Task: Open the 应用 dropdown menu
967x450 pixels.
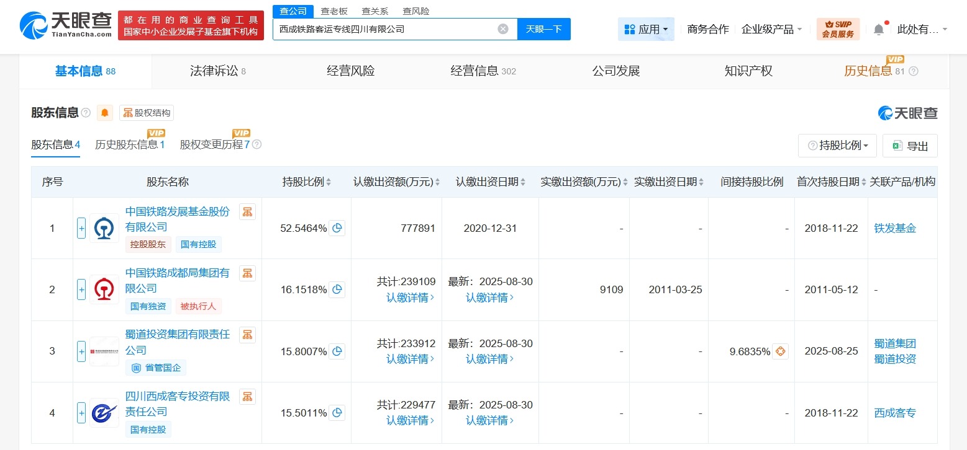Action: [x=646, y=29]
